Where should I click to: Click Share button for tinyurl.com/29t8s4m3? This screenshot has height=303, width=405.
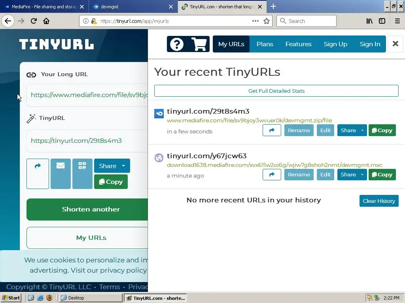point(348,130)
